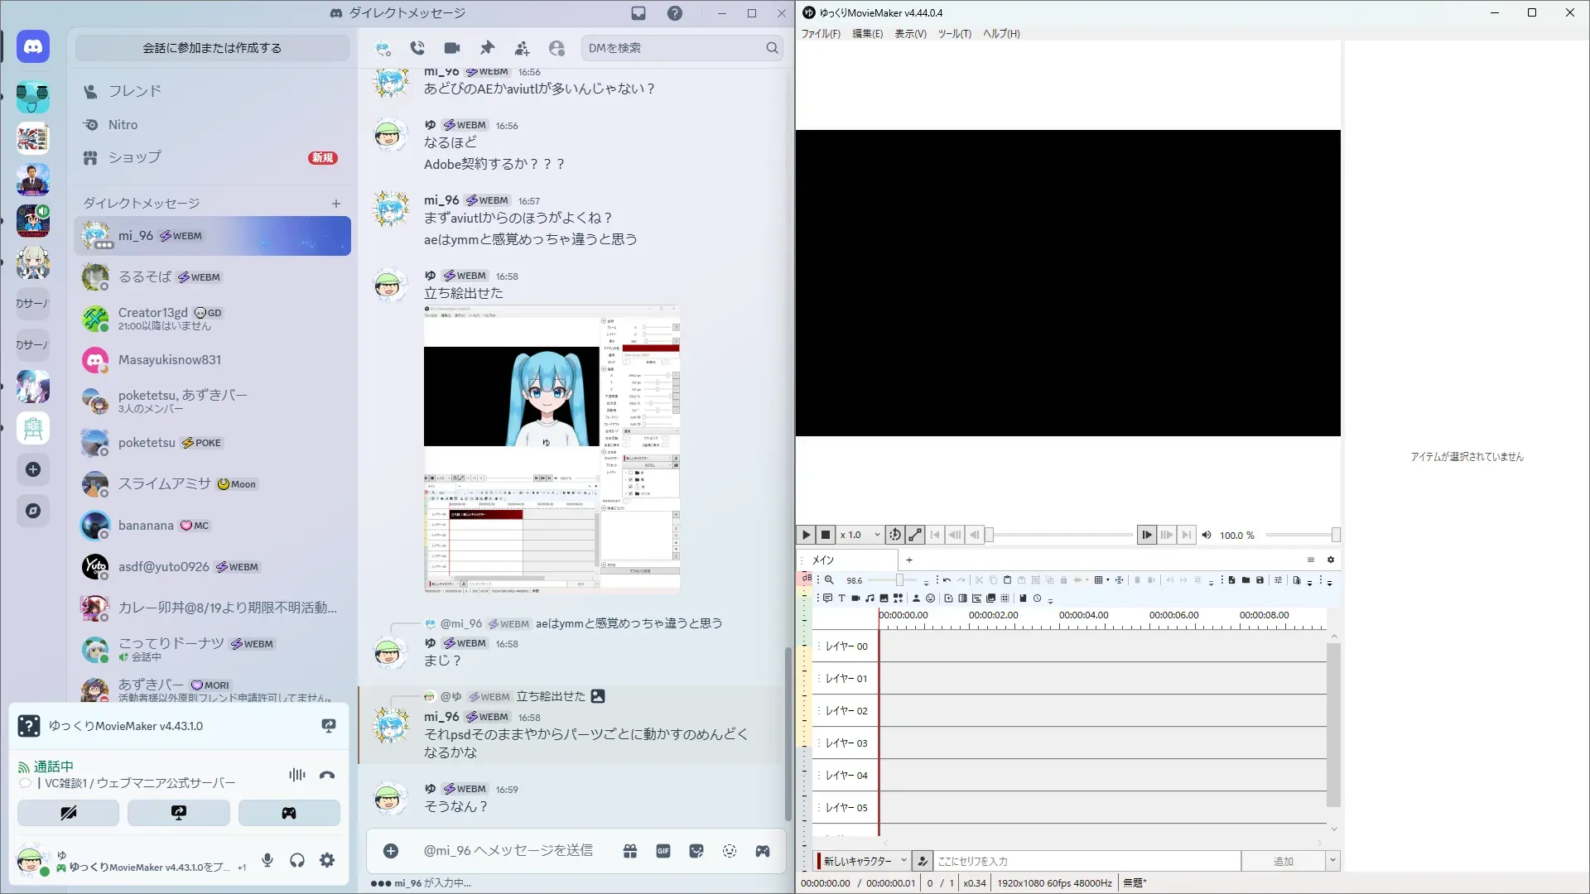Toggle loop playback in the preview controls
1590x894 pixels.
pos(894,535)
